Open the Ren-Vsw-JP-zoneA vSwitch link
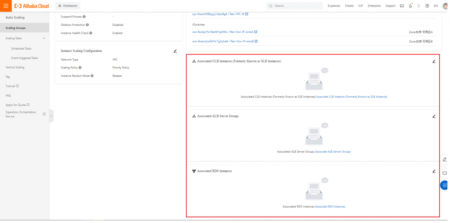 click(x=225, y=32)
